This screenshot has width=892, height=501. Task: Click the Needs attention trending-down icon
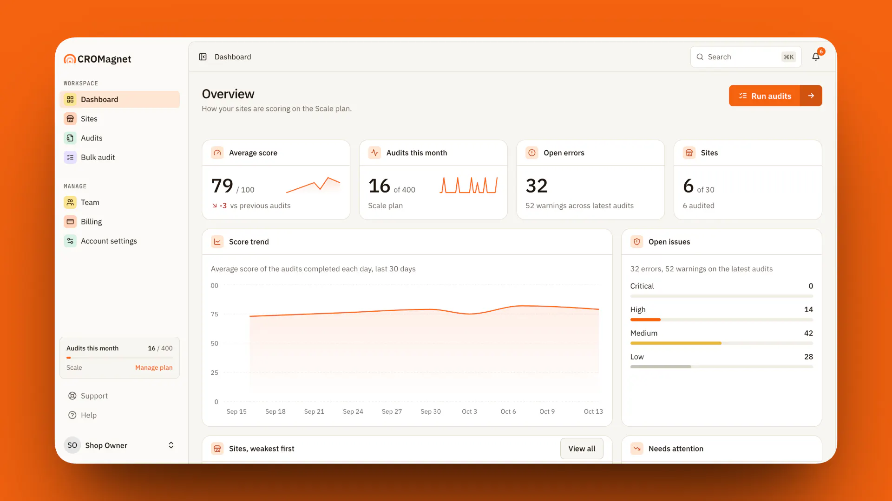click(637, 449)
